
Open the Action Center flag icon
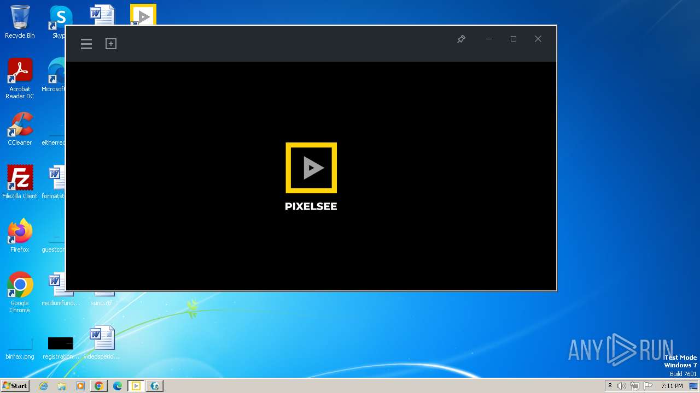(648, 386)
